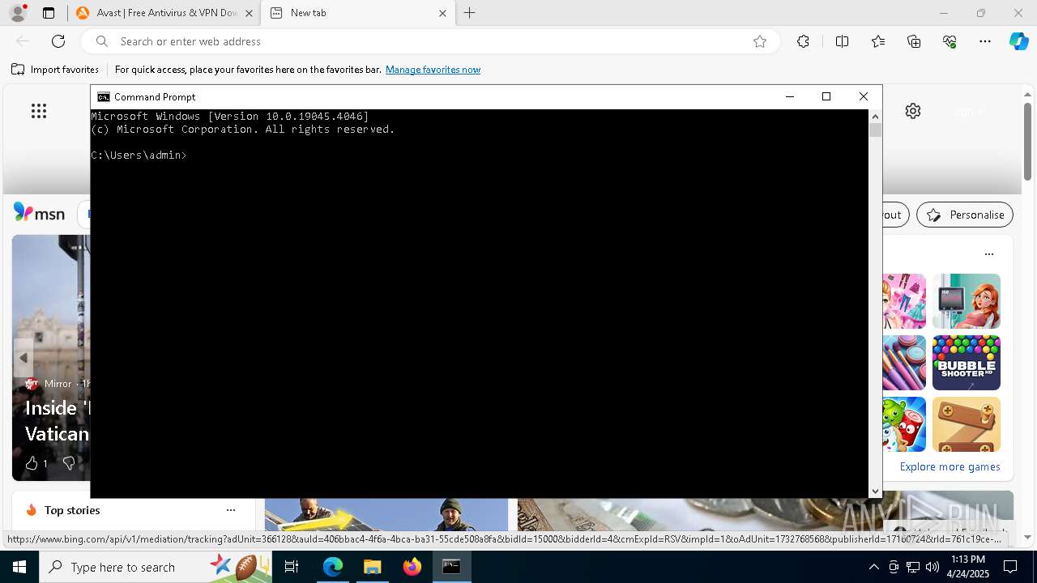Viewport: 1037px width, 583px height.
Task: Open Microsoft Edge from the taskbar
Action: pos(333,567)
